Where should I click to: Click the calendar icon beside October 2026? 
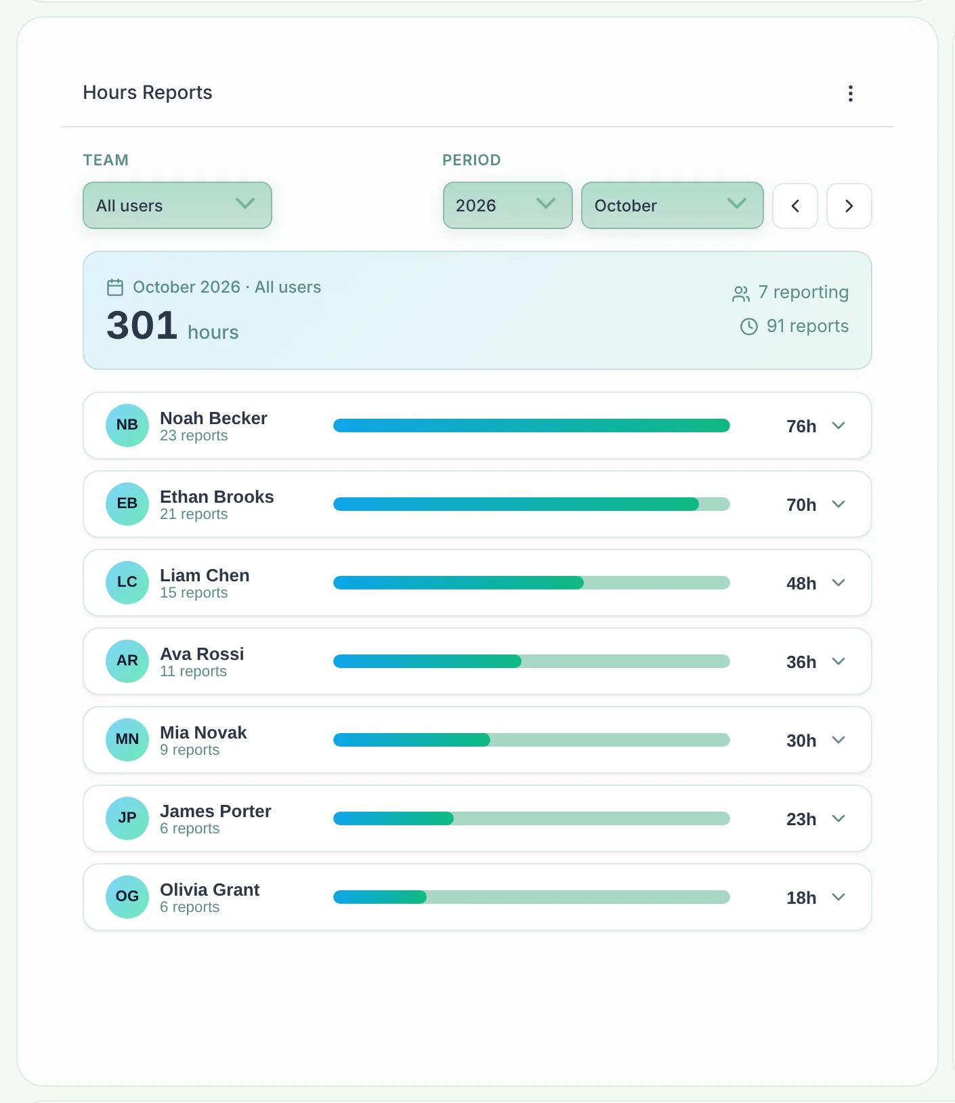point(115,287)
